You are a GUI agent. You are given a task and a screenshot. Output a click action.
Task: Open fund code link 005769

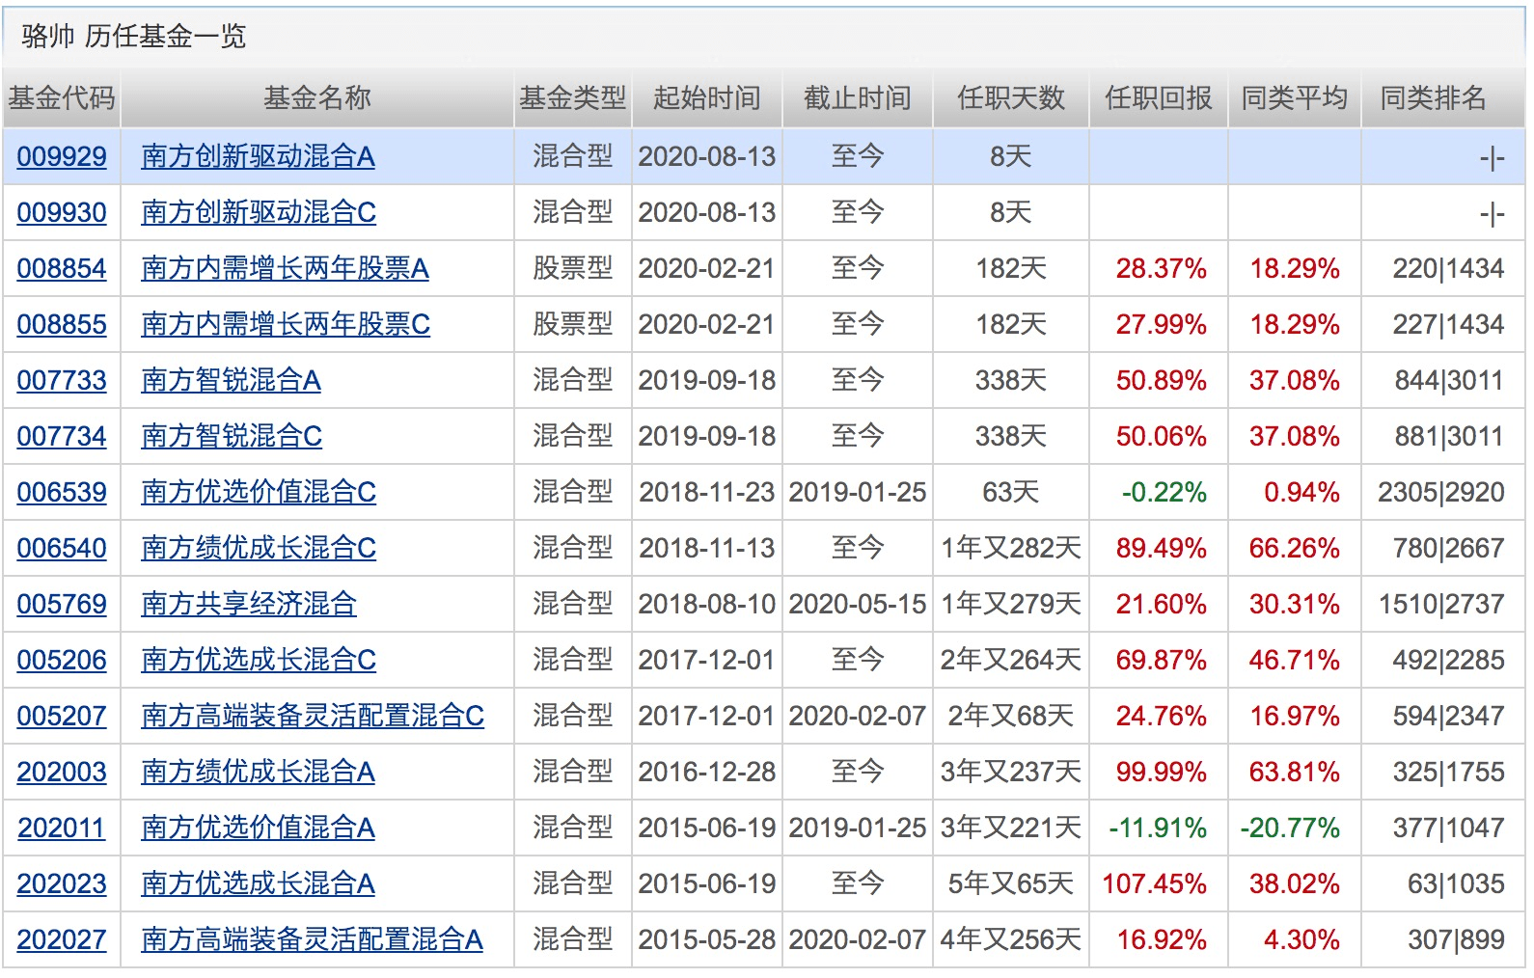[62, 604]
